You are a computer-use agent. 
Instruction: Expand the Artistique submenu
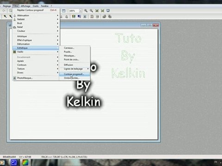coord(36,36)
